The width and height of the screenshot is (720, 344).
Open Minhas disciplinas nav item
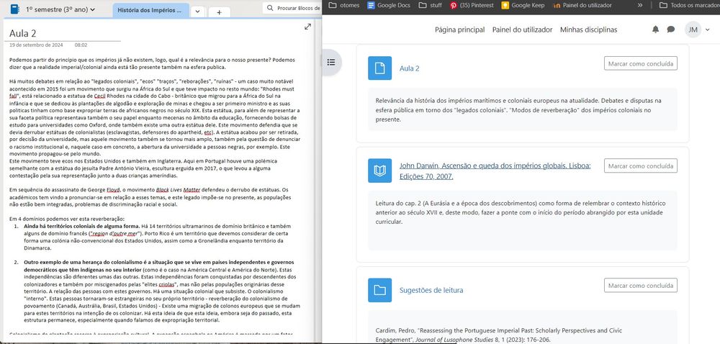[588, 30]
